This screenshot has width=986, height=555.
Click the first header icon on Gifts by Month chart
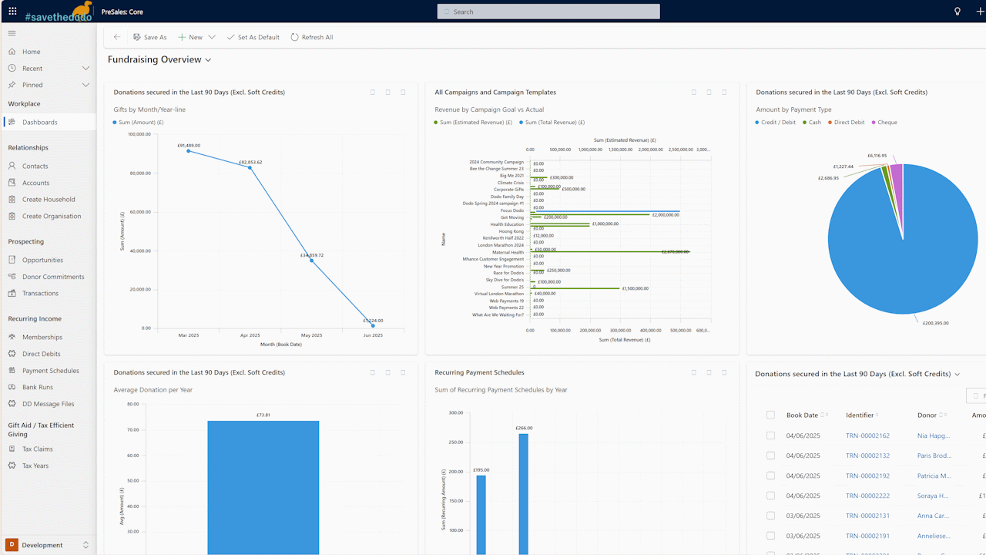(x=373, y=92)
